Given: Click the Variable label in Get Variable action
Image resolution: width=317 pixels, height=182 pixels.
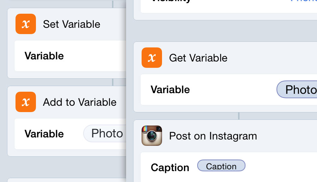Looking at the screenshot, I should 170,90.
